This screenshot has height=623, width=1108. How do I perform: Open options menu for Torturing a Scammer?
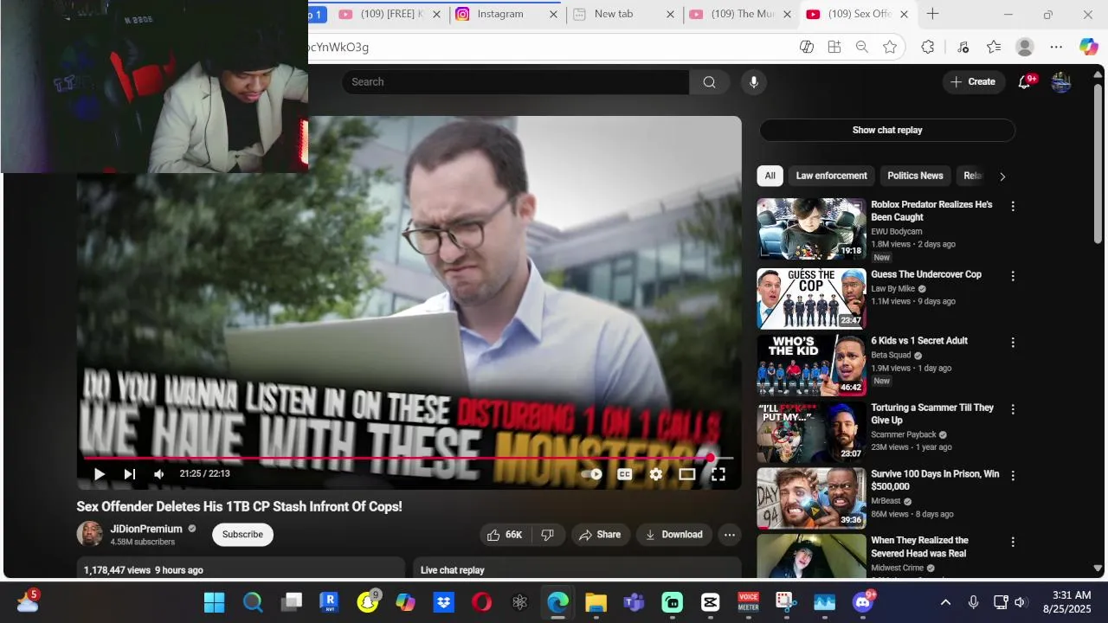click(x=1013, y=409)
